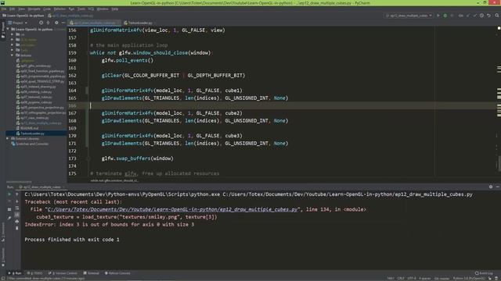The height and width of the screenshot is (281, 501).
Task: Collapse the Learn-OpenGL-in-python root folder
Action: point(8,29)
